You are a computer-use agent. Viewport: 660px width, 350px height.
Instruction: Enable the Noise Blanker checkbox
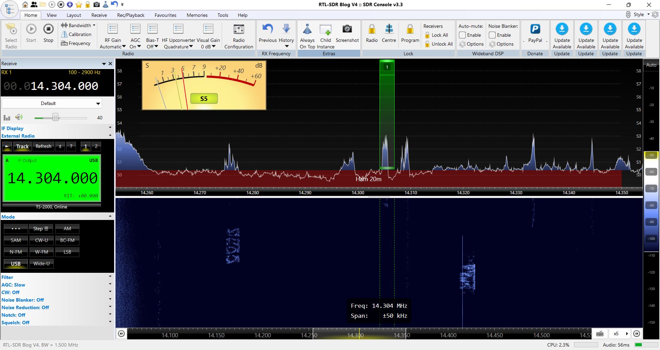pos(492,35)
